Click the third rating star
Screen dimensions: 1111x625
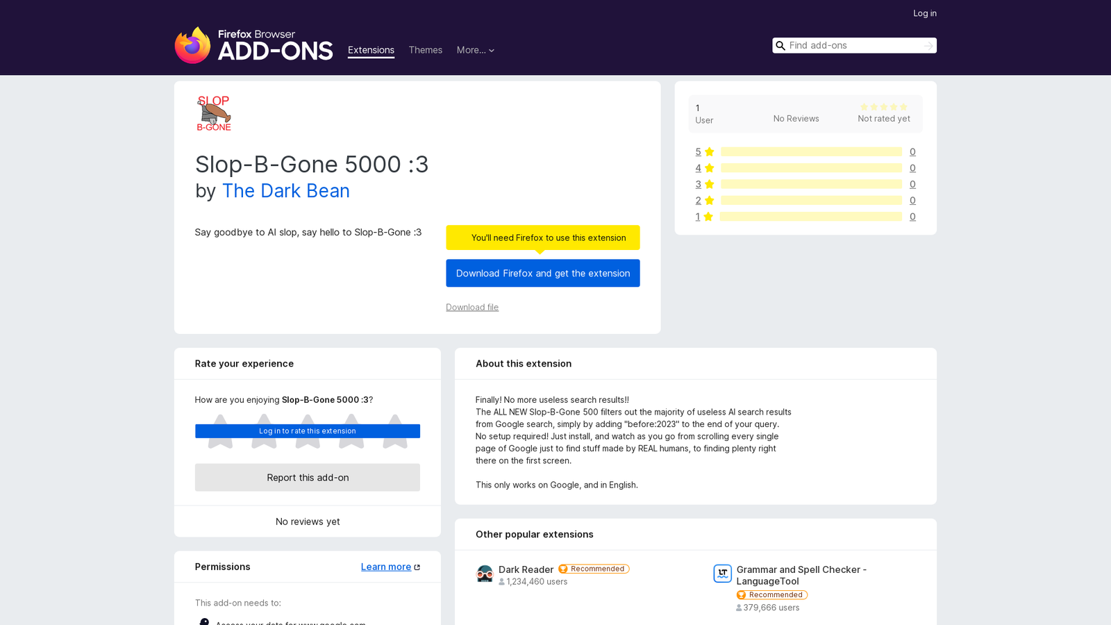(x=308, y=431)
